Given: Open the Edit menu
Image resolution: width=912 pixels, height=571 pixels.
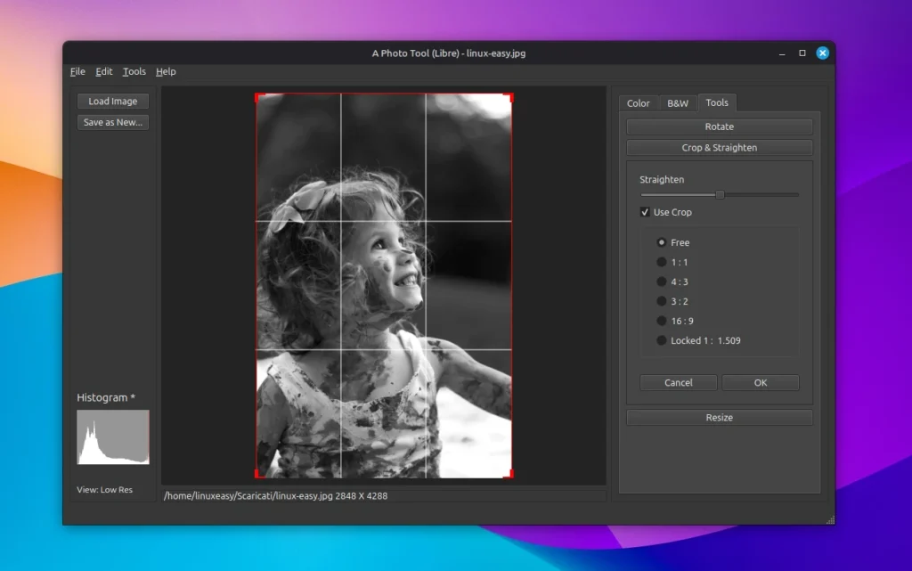Looking at the screenshot, I should (103, 71).
